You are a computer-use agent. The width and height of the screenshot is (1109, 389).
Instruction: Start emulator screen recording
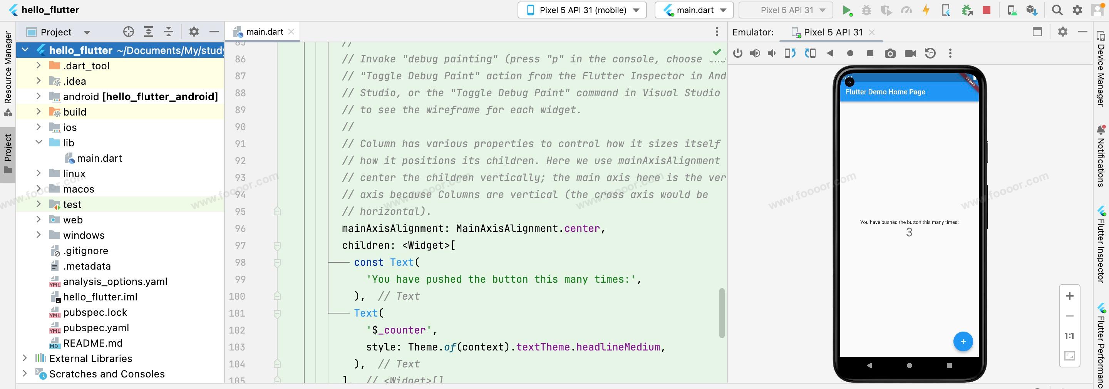pos(910,54)
